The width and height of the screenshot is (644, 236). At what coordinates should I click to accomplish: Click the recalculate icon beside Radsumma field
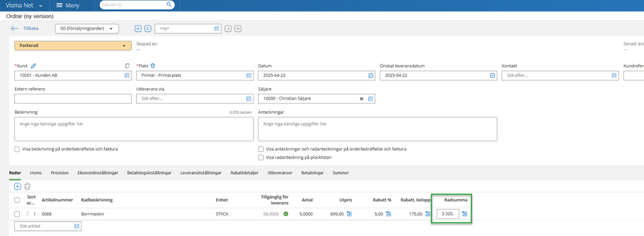(x=465, y=214)
